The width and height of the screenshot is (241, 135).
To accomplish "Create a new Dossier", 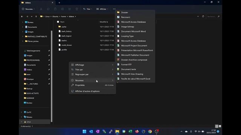I will point(135,12).
